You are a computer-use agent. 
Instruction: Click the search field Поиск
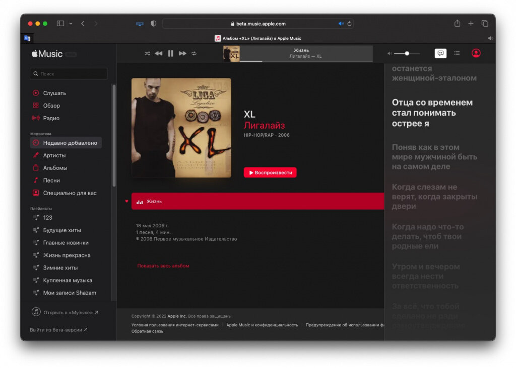(69, 73)
